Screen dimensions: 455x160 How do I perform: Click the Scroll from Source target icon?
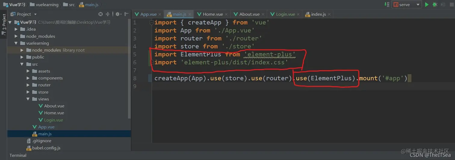click(101, 14)
